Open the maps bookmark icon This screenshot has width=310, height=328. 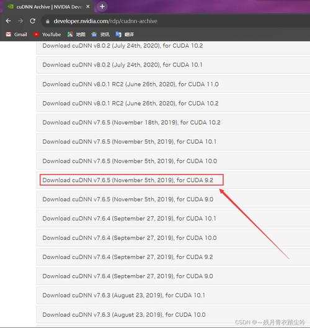point(70,34)
